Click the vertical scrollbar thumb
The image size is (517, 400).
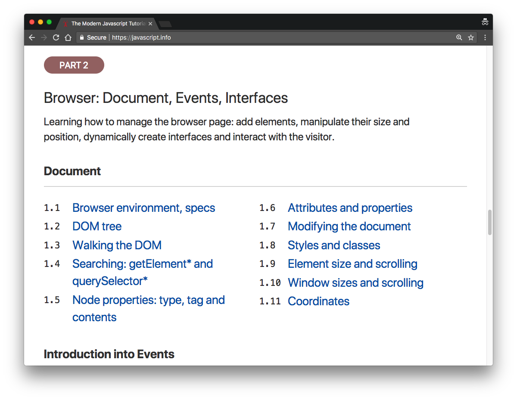tap(489, 222)
